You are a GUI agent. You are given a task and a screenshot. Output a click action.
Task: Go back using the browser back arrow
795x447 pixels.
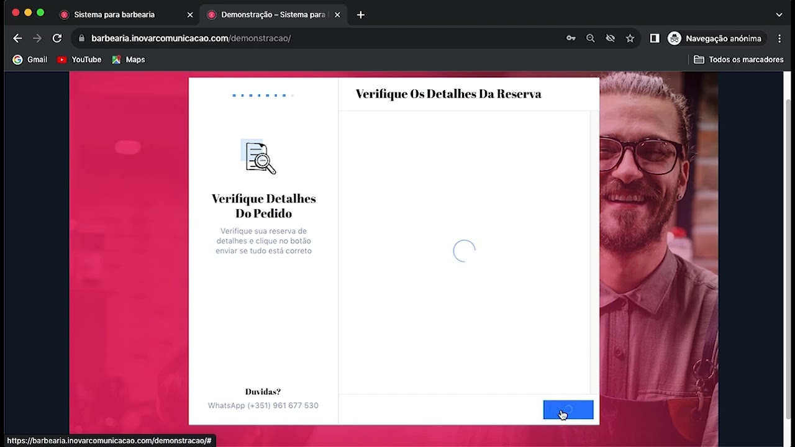tap(17, 38)
